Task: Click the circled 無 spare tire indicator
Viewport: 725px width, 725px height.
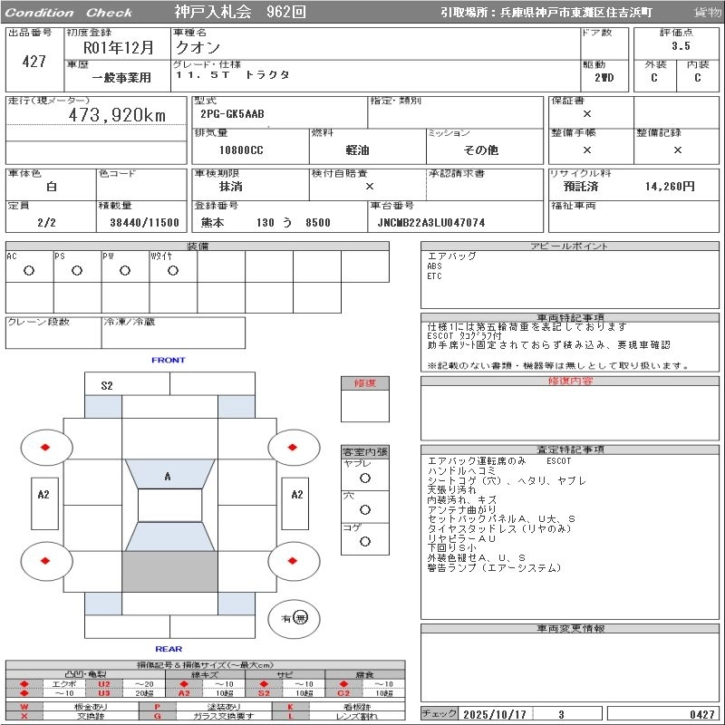Action: [300, 618]
